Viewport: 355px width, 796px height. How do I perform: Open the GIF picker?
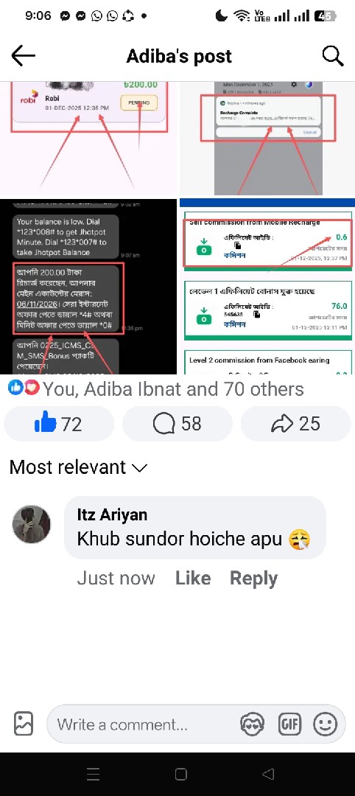click(289, 724)
